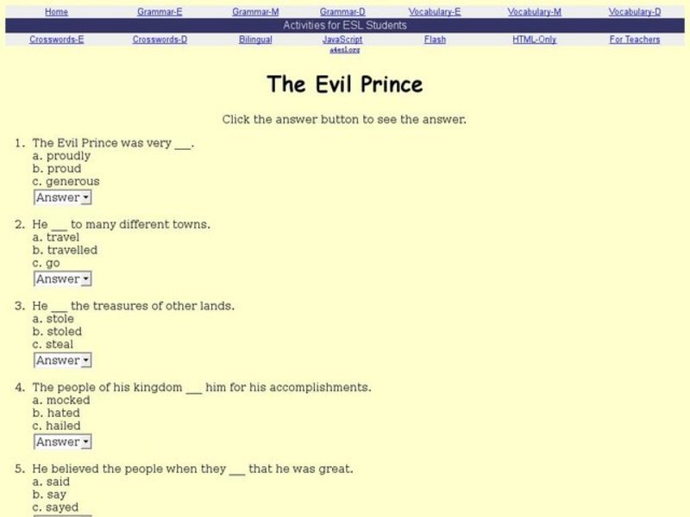The image size is (690, 517).
Task: Open the Answer dropdown for question 5
Action: coord(60,515)
